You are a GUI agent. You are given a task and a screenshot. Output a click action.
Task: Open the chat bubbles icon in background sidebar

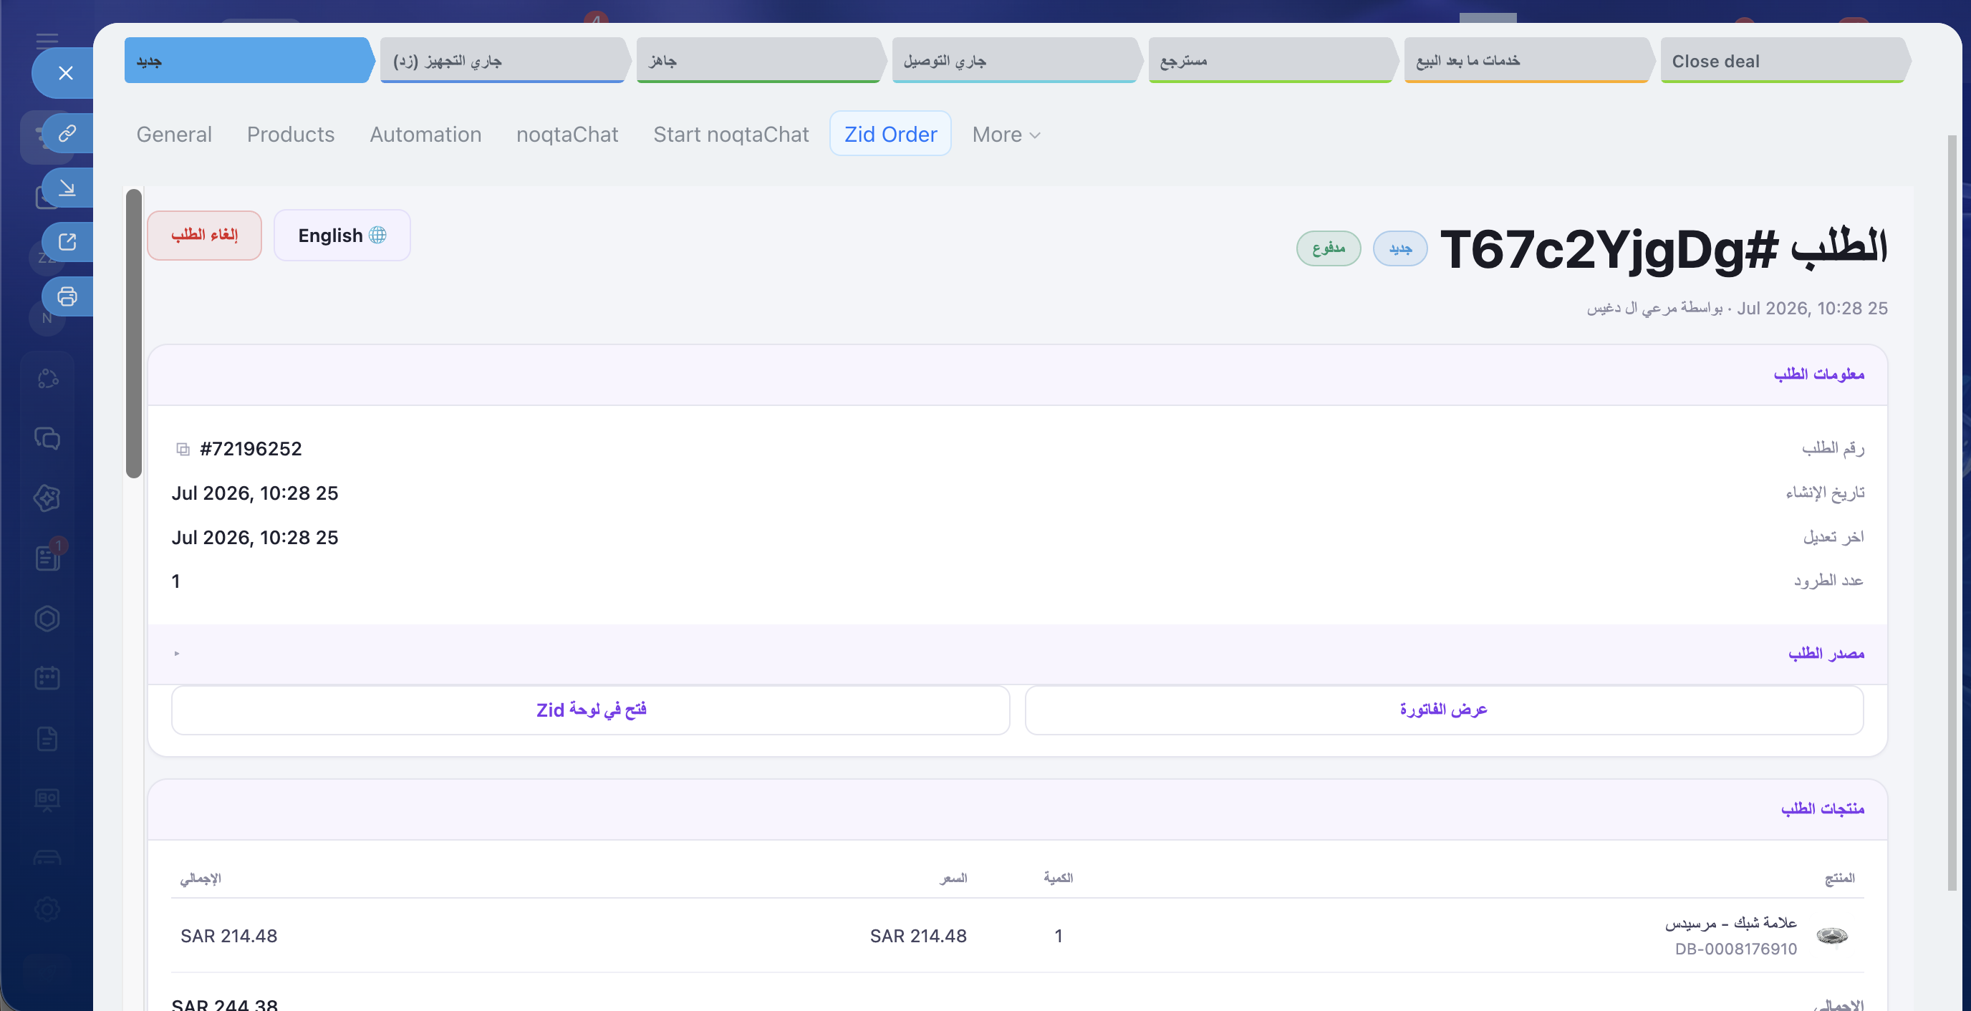click(x=47, y=438)
